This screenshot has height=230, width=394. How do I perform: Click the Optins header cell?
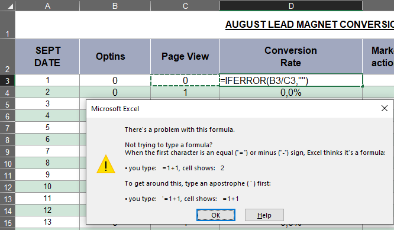115,57
